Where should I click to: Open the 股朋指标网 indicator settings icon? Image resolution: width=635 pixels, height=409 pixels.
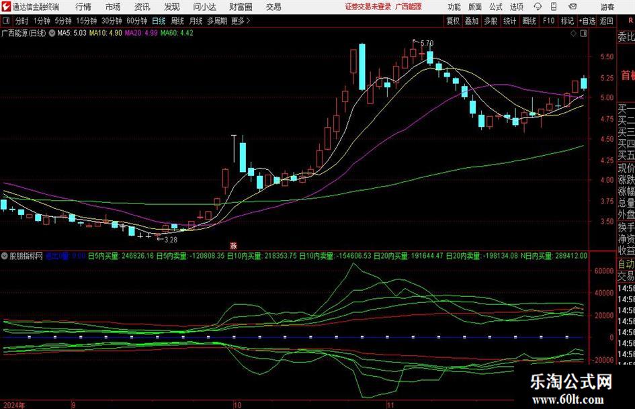pos(5,256)
